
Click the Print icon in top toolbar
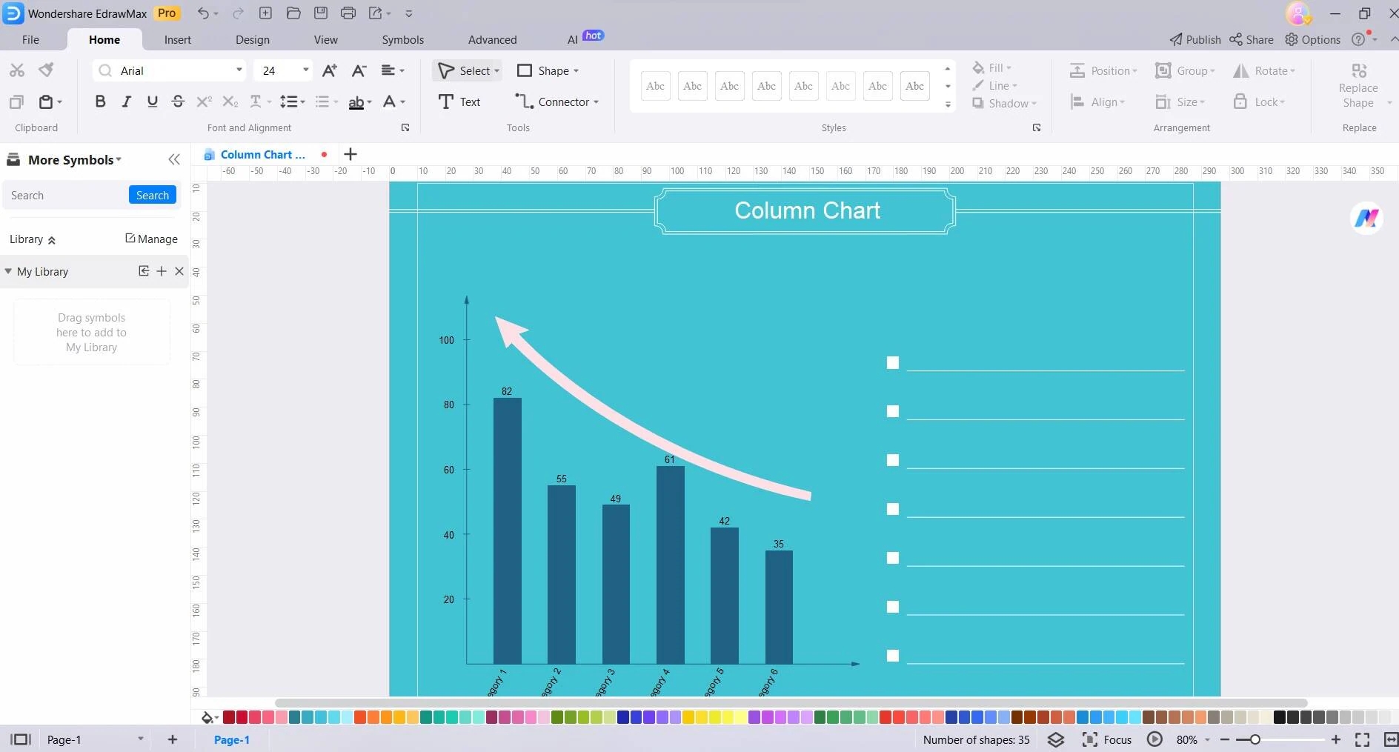click(348, 13)
